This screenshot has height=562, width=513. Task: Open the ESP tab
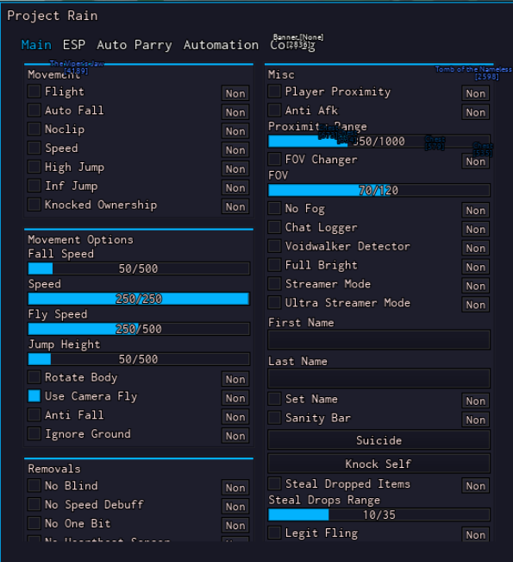(74, 45)
